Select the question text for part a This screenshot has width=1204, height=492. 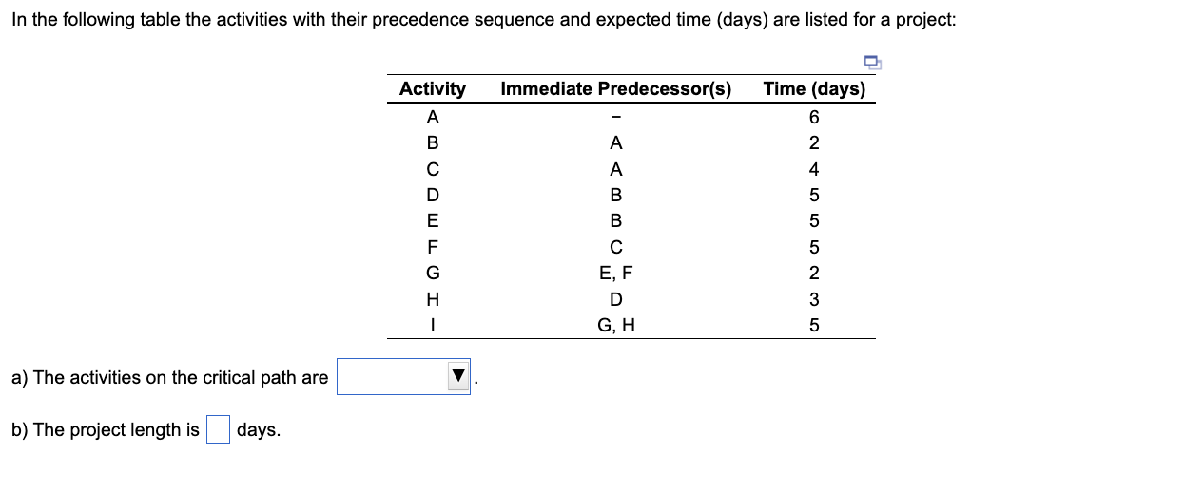point(170,378)
